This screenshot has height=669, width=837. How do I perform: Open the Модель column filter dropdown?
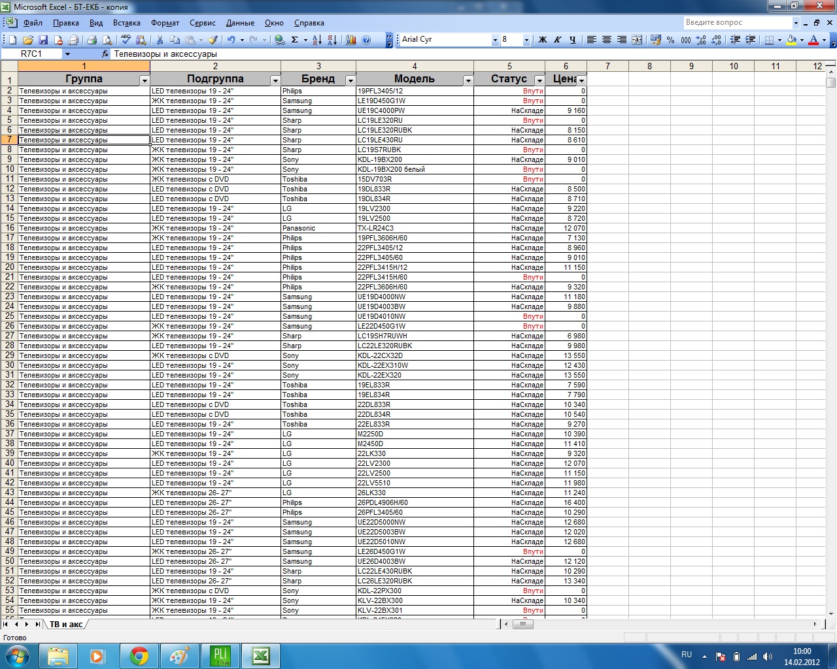pyautogui.click(x=468, y=80)
